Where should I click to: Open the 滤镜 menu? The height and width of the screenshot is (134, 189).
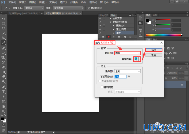click(74, 2)
